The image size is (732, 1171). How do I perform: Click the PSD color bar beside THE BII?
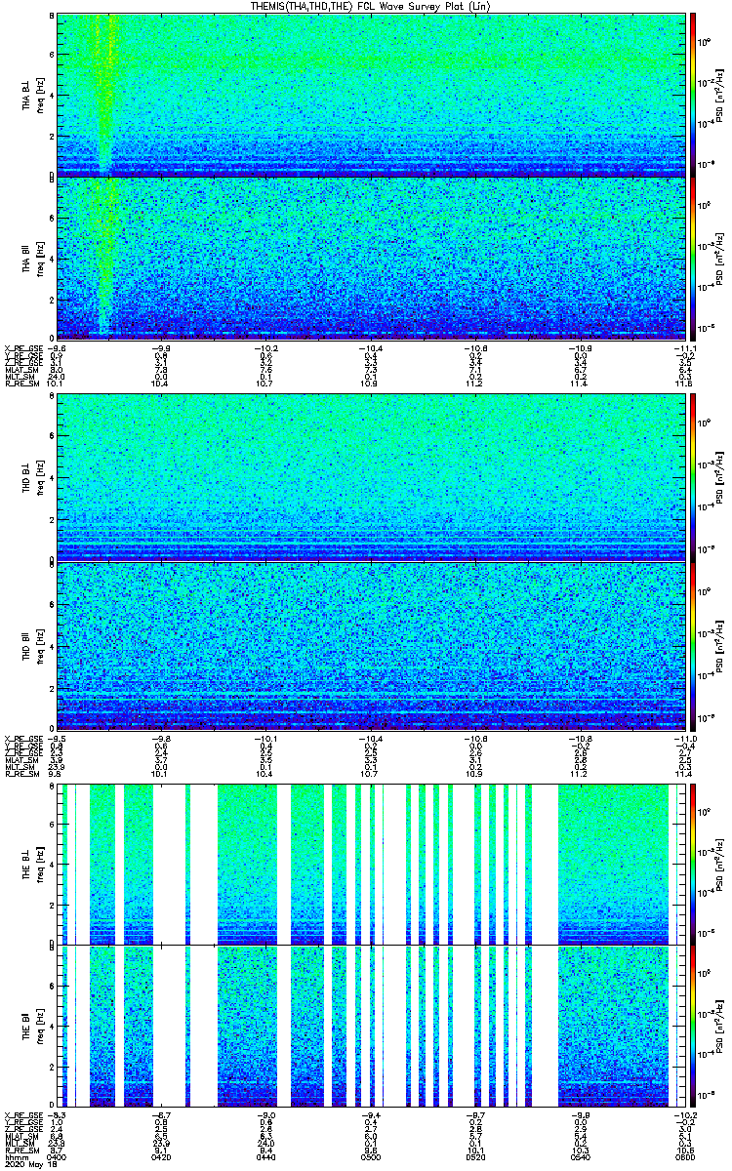[693, 1026]
